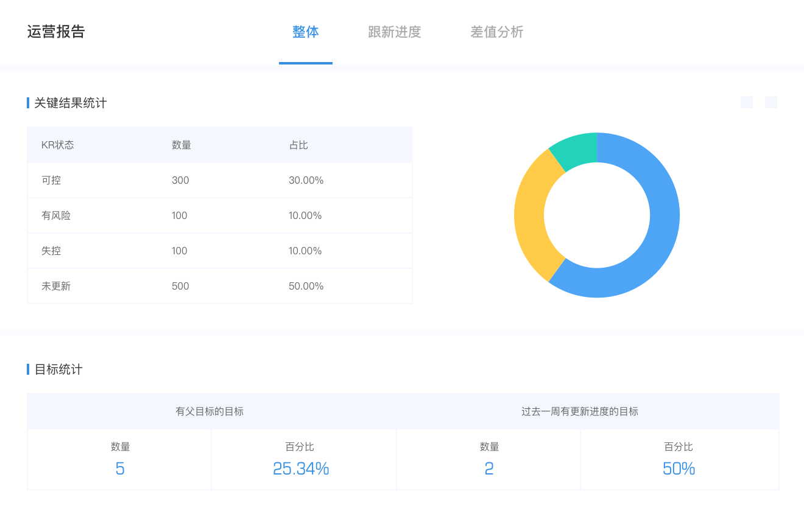This screenshot has height=511, width=804.
Task: Click the first square icon above the donut chart
Action: click(746, 102)
